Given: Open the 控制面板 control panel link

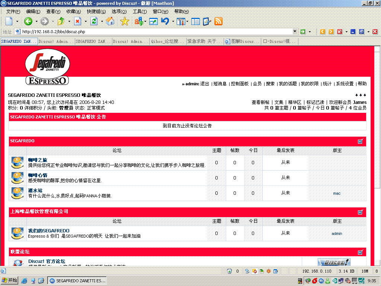Looking at the screenshot, I should [x=240, y=84].
